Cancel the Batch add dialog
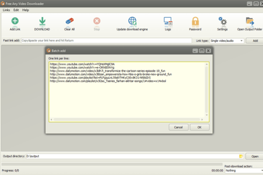Screen dimensions: 263x175 (178, 127)
